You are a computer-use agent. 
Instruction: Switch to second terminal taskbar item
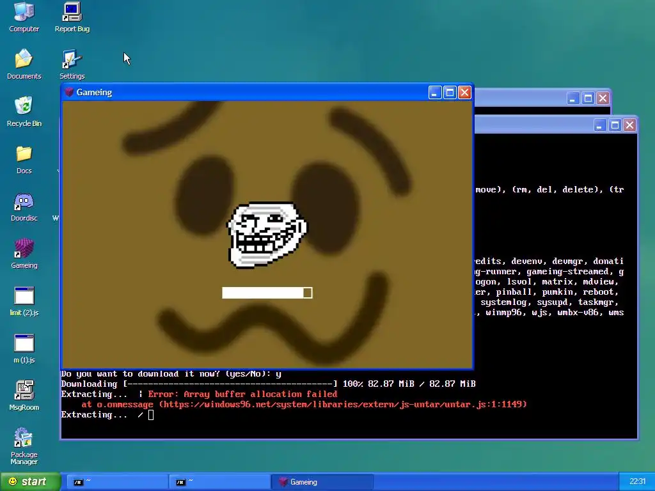tap(219, 482)
